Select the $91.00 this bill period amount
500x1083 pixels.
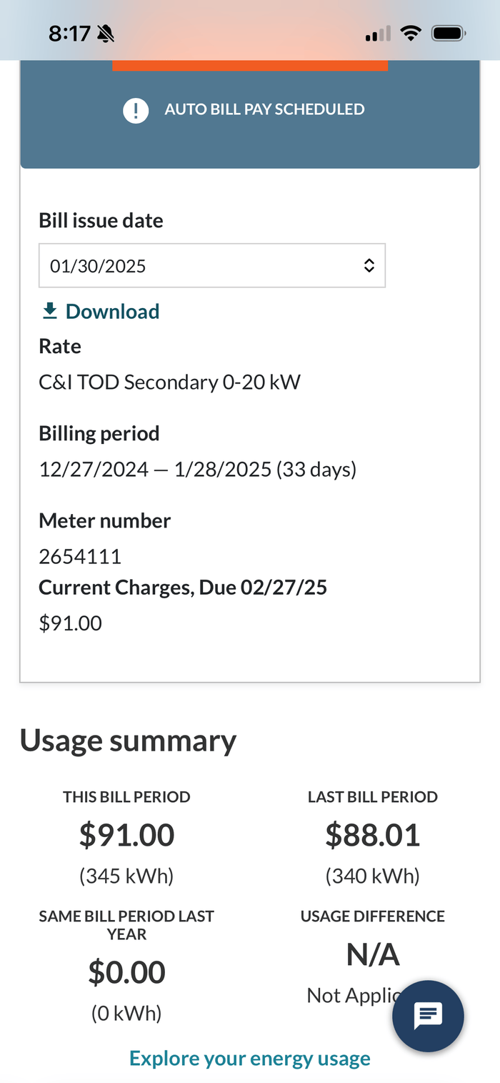pos(126,835)
